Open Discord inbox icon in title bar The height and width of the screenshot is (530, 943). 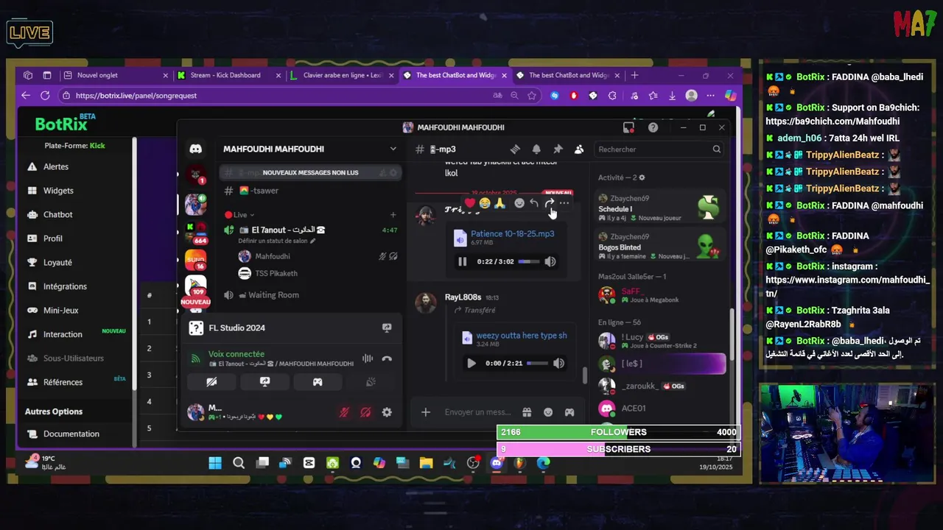(628, 127)
